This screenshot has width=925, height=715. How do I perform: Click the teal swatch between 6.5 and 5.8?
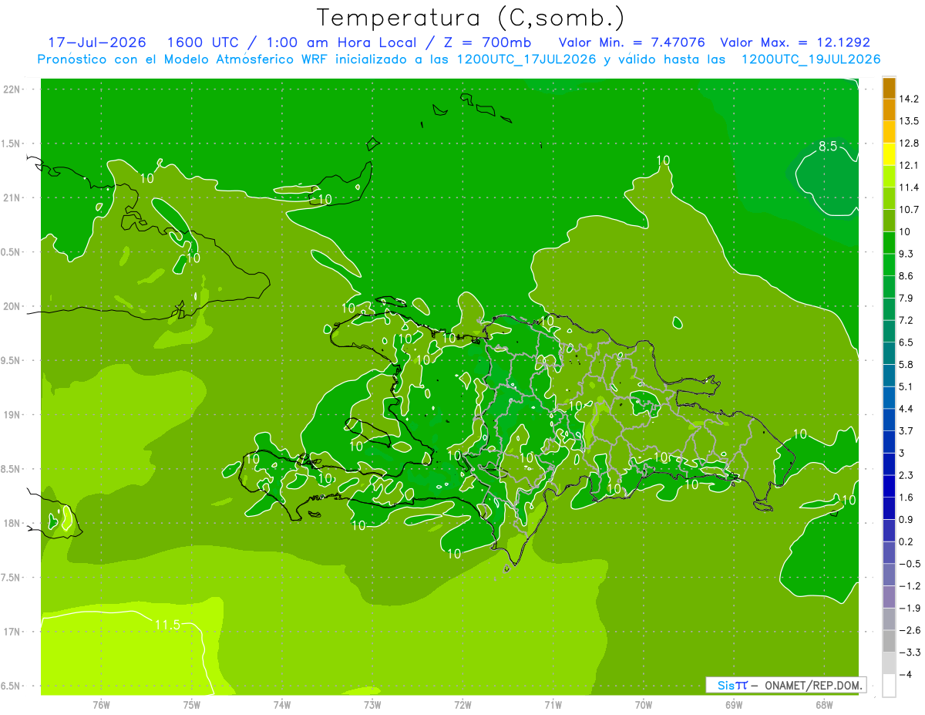tap(889, 353)
